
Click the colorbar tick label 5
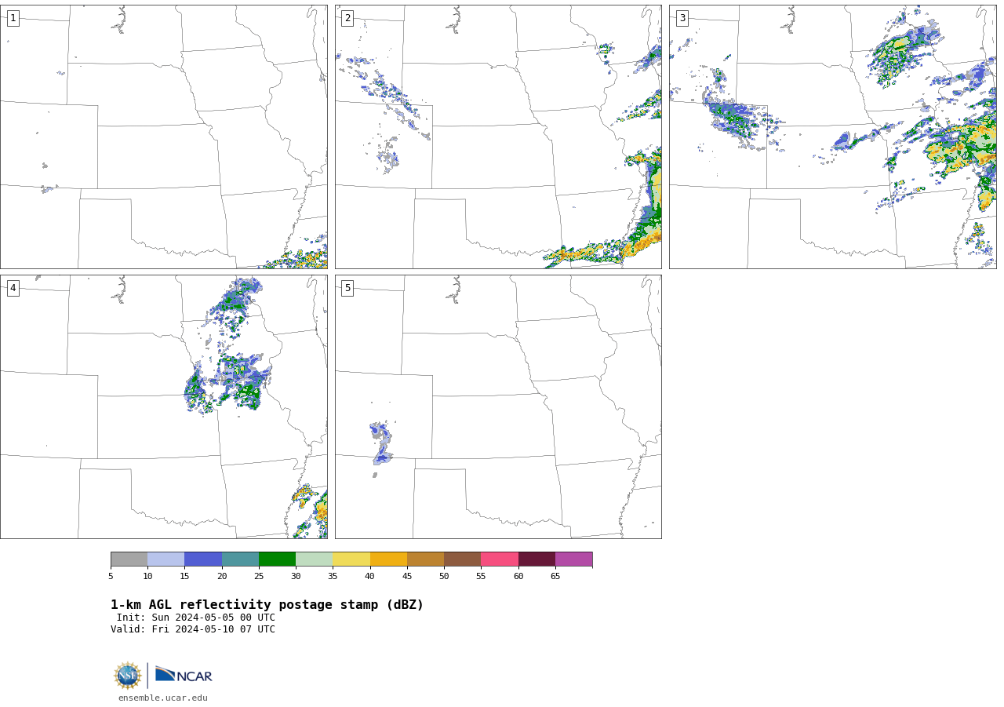click(111, 577)
